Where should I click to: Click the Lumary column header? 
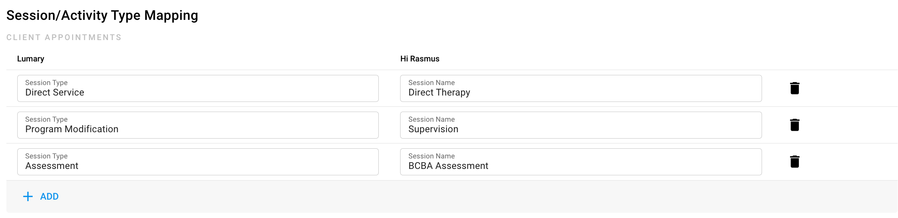pyautogui.click(x=30, y=58)
